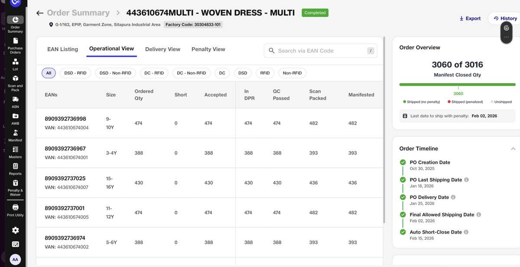Image resolution: width=520 pixels, height=267 pixels.
Task: Open Print Utility in the sidebar
Action: pos(15,210)
